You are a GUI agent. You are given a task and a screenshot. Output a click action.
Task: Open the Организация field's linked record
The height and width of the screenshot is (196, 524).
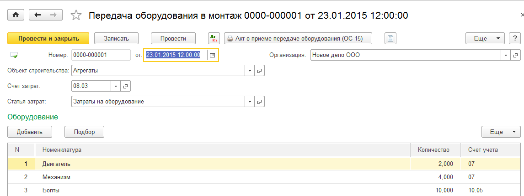515,55
